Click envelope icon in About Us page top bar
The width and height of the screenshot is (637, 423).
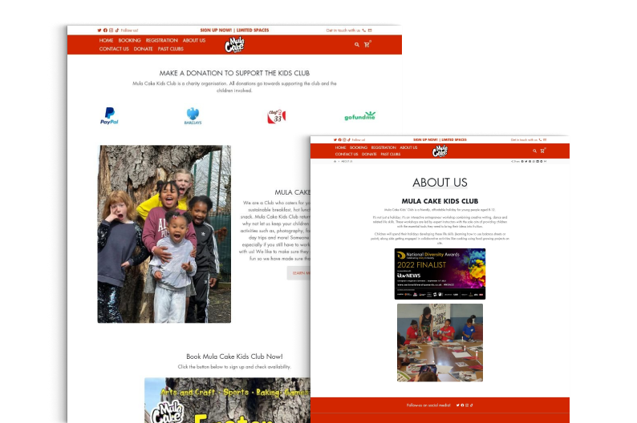coord(545,140)
